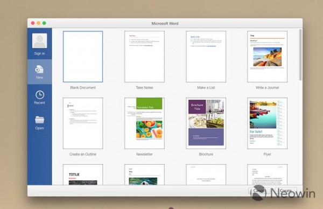Choose the Blank Document template thumbnail
Viewport: 323px width, 209px height.
point(83,57)
